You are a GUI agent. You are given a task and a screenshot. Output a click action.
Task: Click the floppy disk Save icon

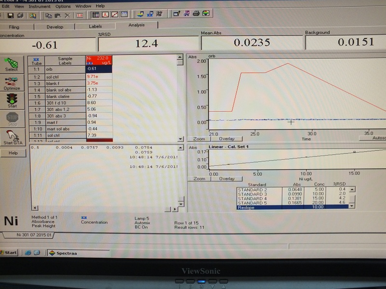tap(11, 15)
